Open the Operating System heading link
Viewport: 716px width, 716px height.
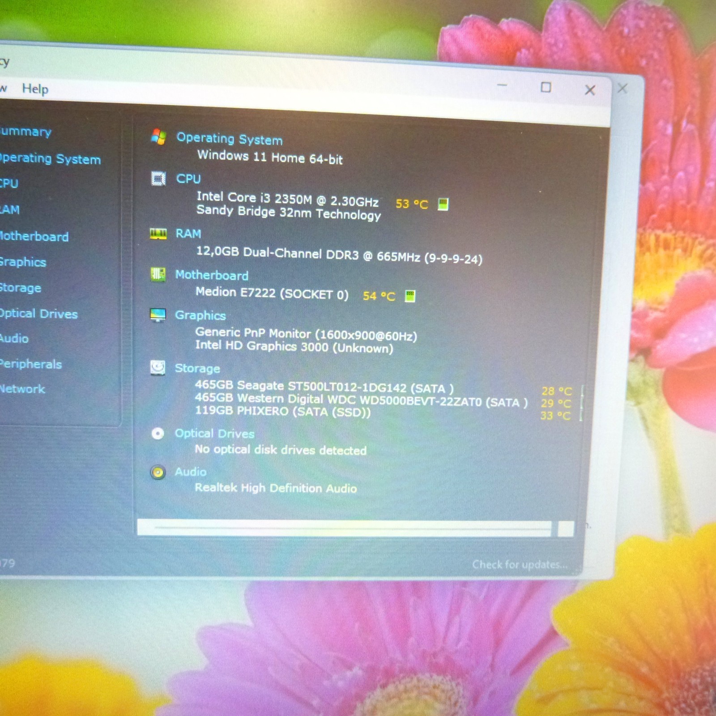[230, 138]
